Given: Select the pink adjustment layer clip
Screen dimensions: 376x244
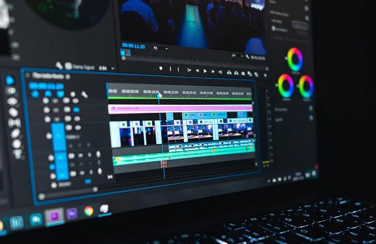Looking at the screenshot, I should pos(180,108).
